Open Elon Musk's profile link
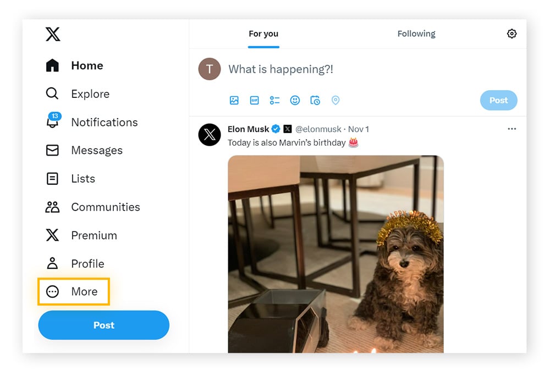 click(248, 129)
